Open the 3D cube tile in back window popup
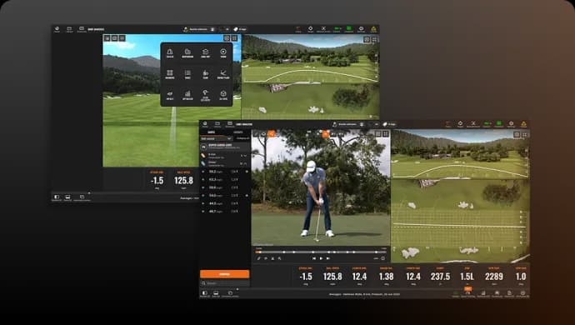The width and height of the screenshot is (575, 325). 223,95
